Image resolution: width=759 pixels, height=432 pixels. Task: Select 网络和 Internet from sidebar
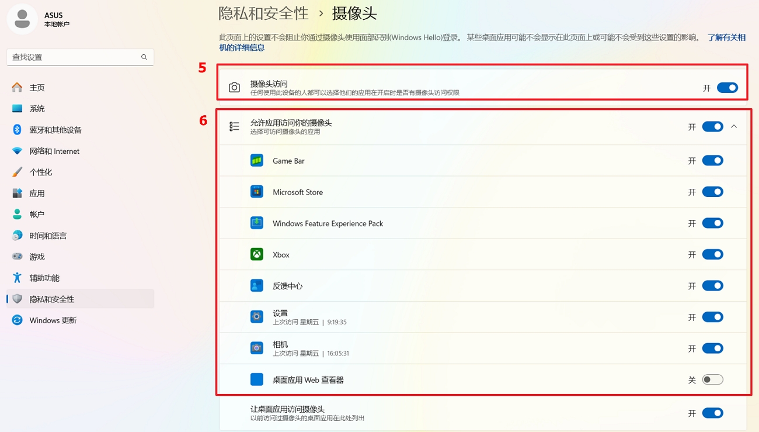point(54,151)
